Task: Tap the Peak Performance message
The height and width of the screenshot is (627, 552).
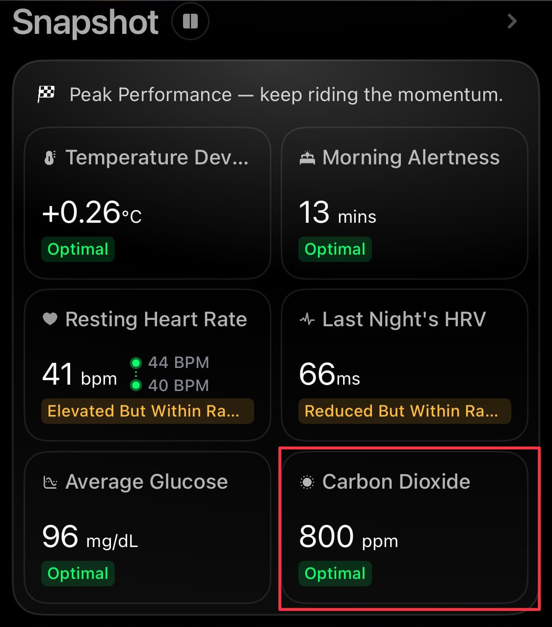Action: pyautogui.click(x=286, y=94)
